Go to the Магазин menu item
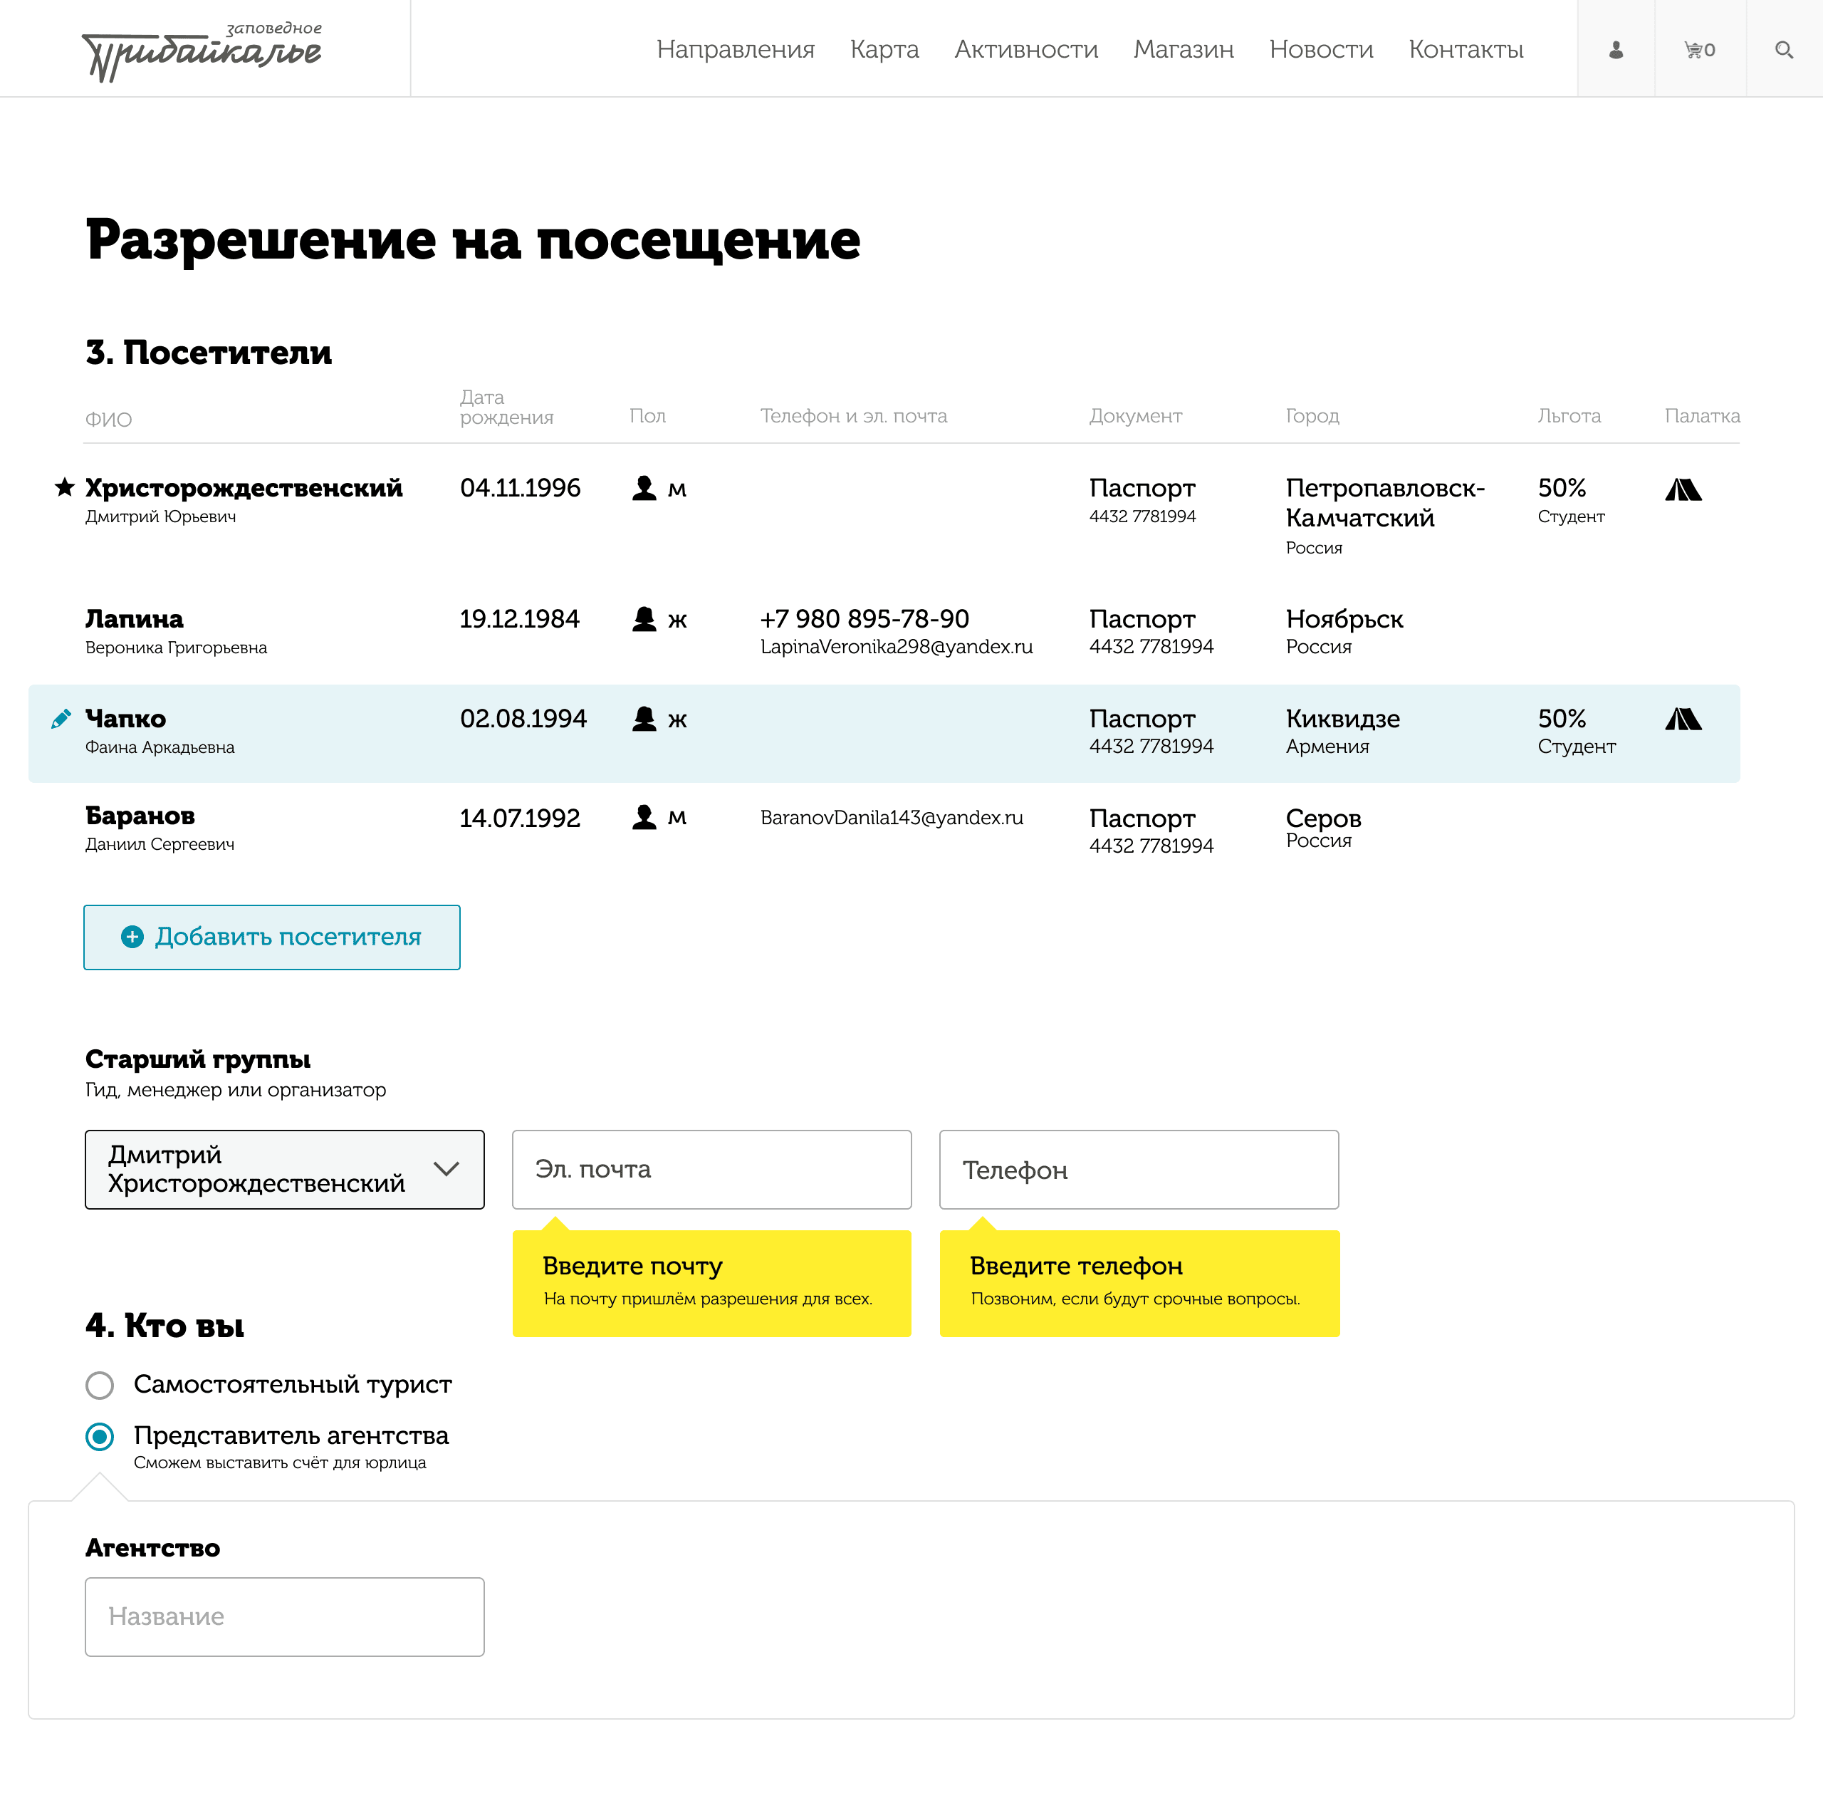Viewport: 1823px width, 1803px height. (x=1184, y=49)
